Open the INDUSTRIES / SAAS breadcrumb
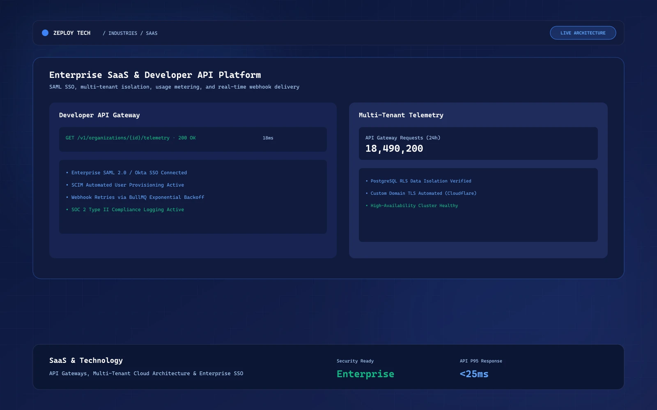657x410 pixels. coord(130,33)
